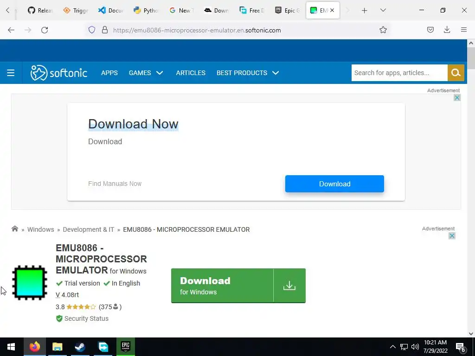Open File Explorer from taskbar
This screenshot has height=356, width=475.
point(57,347)
